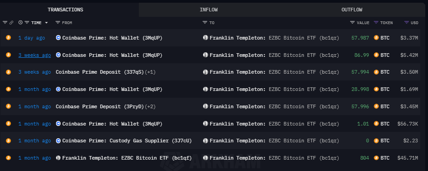Open Franklin Templeton EZBC (bc1qf) sender address
The image size is (428, 171).
tap(127, 158)
